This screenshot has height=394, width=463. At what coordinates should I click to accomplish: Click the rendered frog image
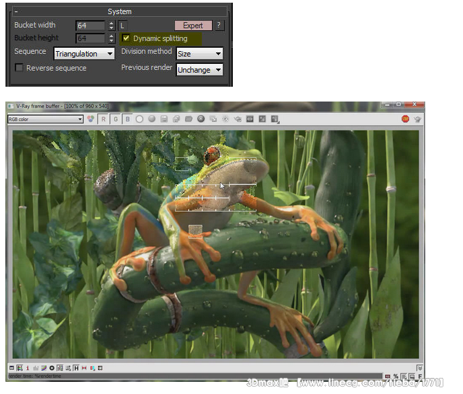tap(215, 245)
